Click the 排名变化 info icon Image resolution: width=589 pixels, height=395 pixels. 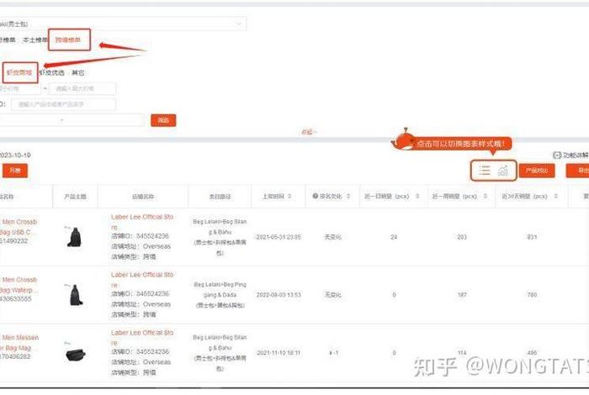[316, 196]
